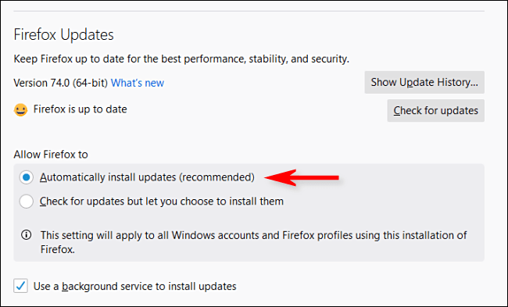Select Automatically install updates radio button
Screen dimensions: 508x307
click(x=27, y=177)
